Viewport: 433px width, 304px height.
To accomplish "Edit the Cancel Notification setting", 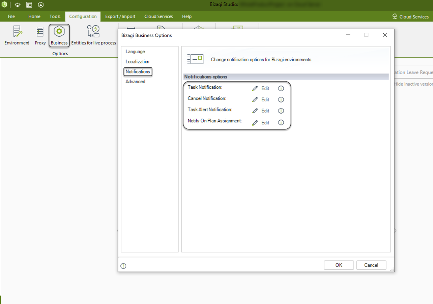I will pos(265,99).
